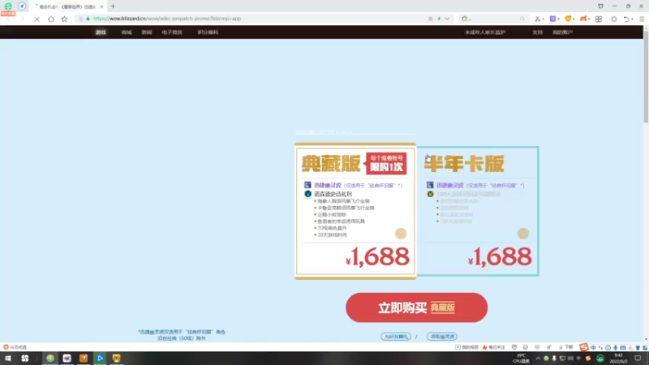Open the four-square extensions grid

point(599,19)
